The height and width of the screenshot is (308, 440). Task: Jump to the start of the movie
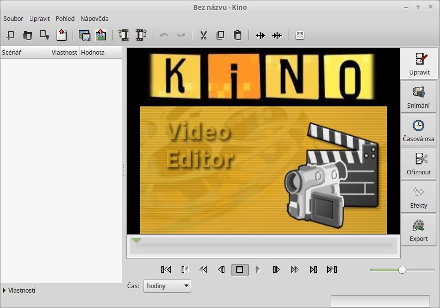166,270
